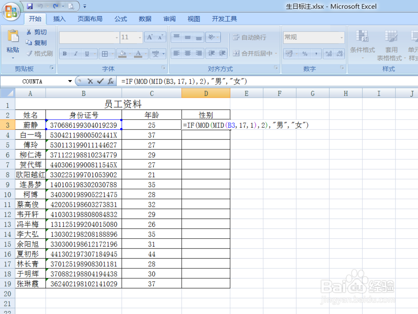Viewport: 418px width, 314px height.
Task: Open the font color dropdown arrow
Action: [145, 54]
